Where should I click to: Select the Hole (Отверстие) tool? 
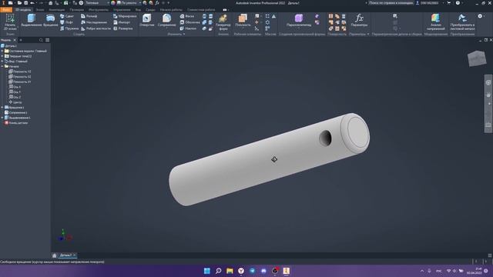point(147,21)
